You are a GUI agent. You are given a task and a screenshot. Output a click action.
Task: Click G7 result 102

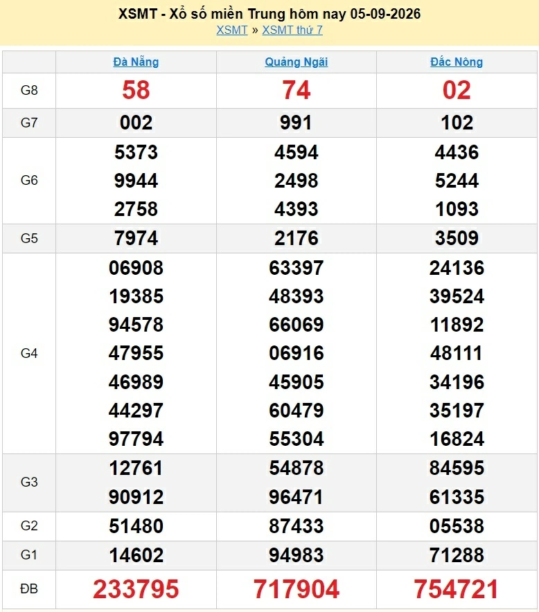click(457, 123)
